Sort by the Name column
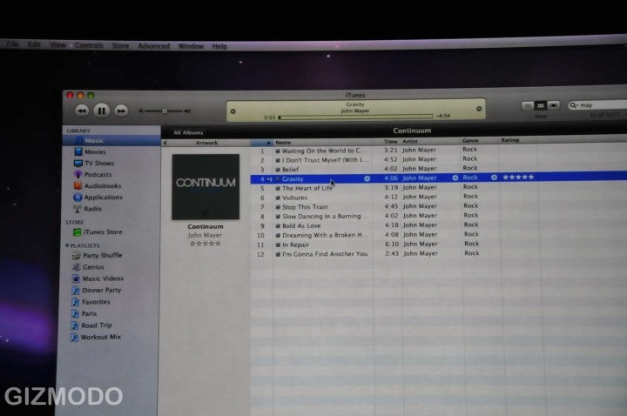 (322, 142)
